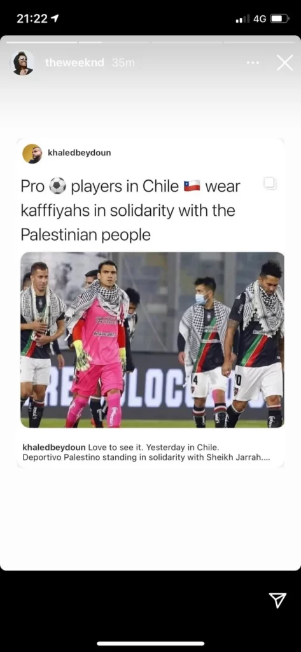Tap the multiple-images carousel icon on post
This screenshot has height=652, width=301.
point(270,183)
